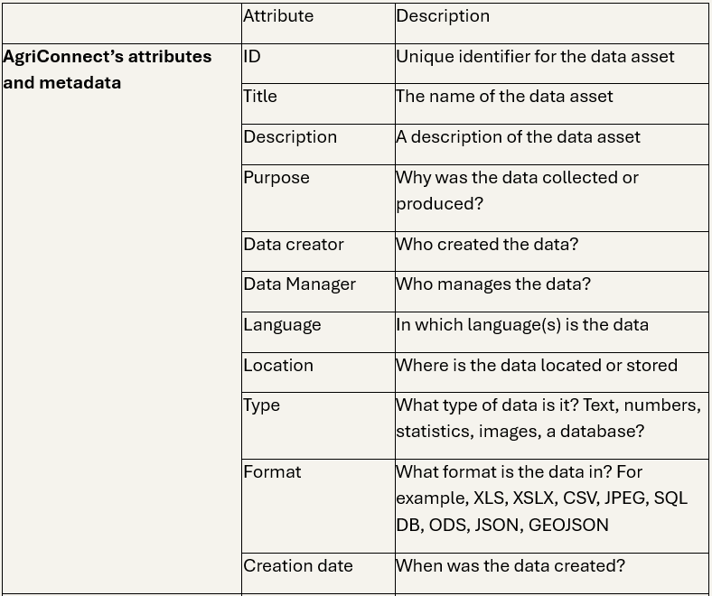Click the "Language" attribute cell

282,325
